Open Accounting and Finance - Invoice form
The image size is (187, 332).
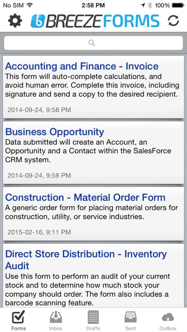(x=93, y=87)
